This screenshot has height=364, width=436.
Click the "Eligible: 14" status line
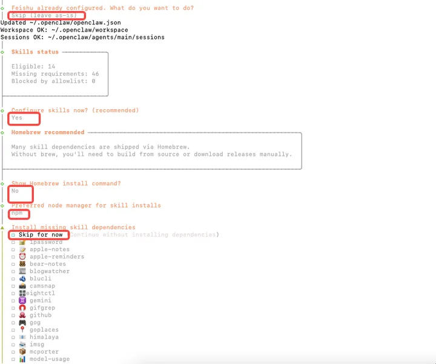[33, 66]
